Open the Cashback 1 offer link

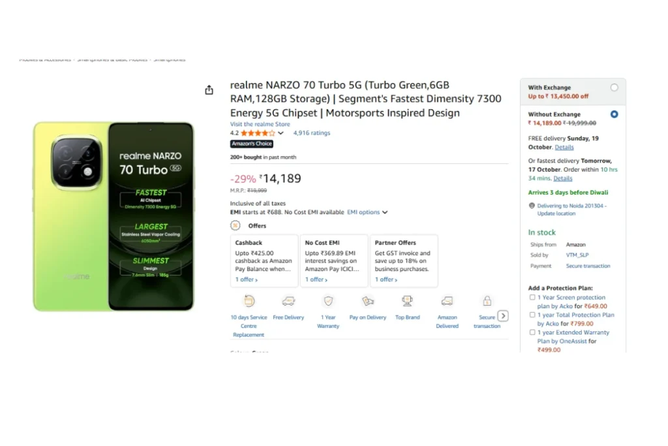coord(247,279)
